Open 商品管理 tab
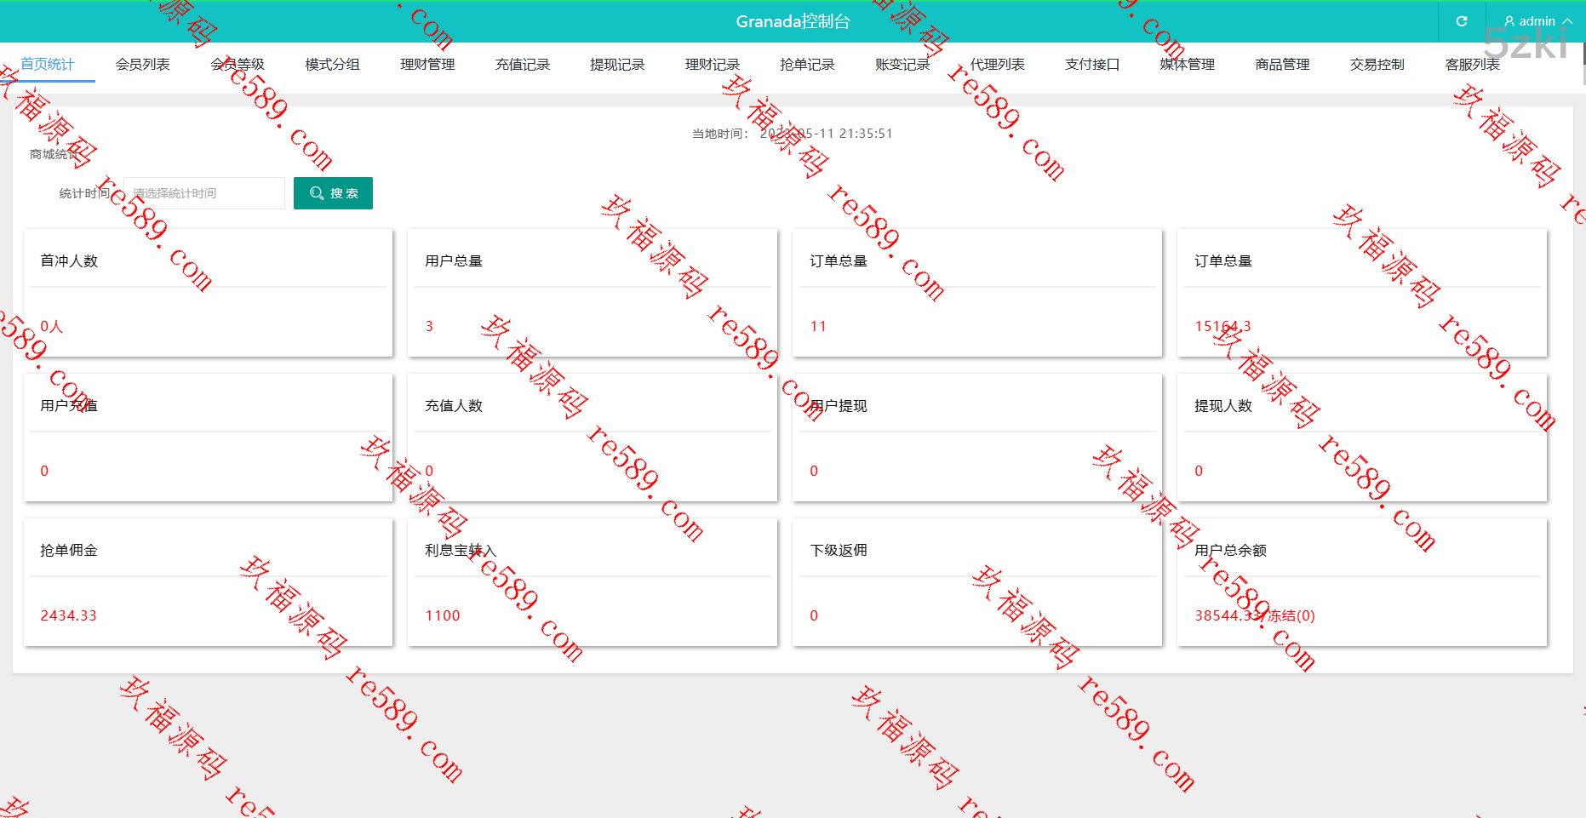This screenshot has height=818, width=1586. 1282,65
